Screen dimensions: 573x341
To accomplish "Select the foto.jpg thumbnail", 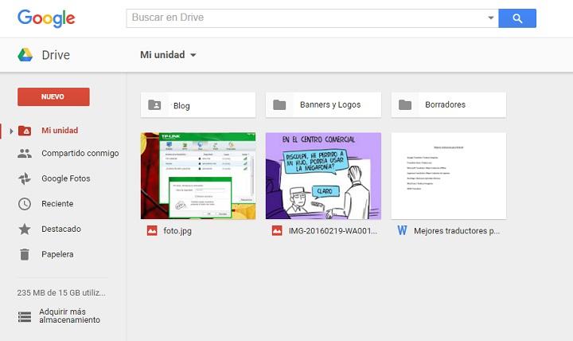I will coord(198,176).
